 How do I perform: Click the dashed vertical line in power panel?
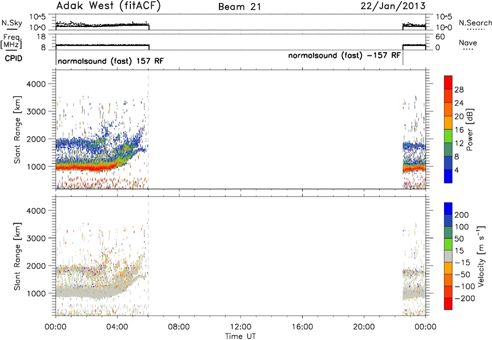(x=148, y=129)
